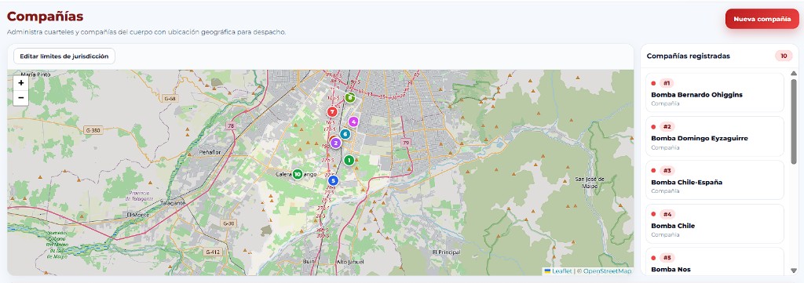Click the Compañías registradas heading

coord(688,56)
